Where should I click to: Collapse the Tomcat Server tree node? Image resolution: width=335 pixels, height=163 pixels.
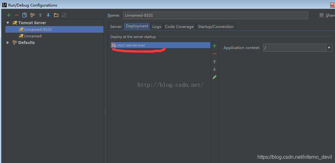tap(8, 23)
